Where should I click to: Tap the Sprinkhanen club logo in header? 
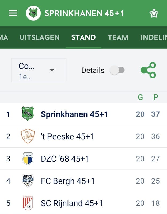pyautogui.click(x=33, y=13)
